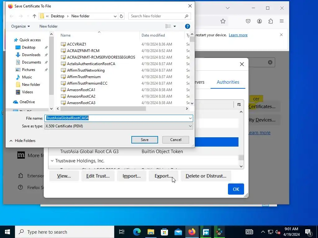The image size is (318, 238).
Task: Refresh the New folder location
Action: point(121,16)
